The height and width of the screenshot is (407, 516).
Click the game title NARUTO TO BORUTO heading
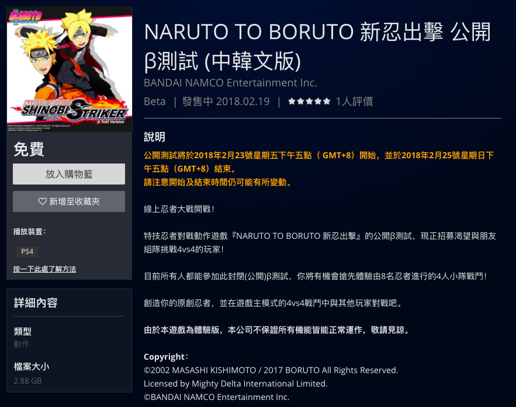coord(317,46)
